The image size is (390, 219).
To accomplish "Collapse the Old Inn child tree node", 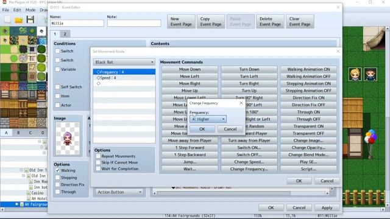I will point(23,176).
